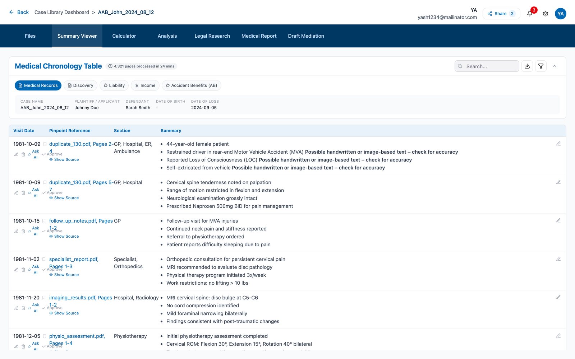Show source for duplicate_130.pdf Pages 2-4
The height and width of the screenshot is (359, 575).
point(64,159)
